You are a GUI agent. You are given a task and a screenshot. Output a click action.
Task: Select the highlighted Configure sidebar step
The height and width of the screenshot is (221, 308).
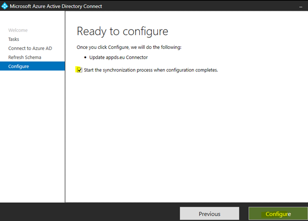(x=33, y=66)
